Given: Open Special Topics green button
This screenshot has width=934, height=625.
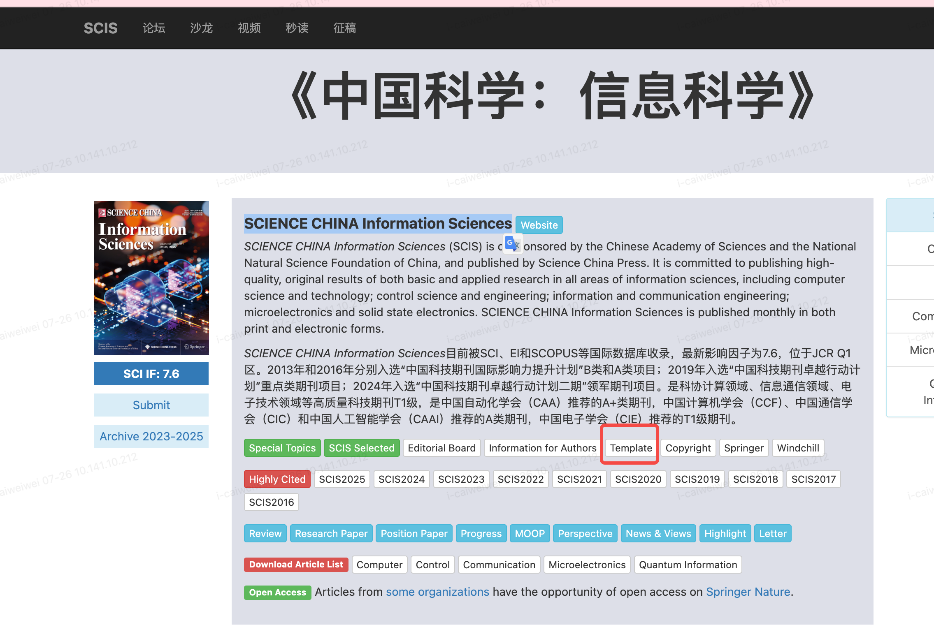Looking at the screenshot, I should pyautogui.click(x=282, y=448).
